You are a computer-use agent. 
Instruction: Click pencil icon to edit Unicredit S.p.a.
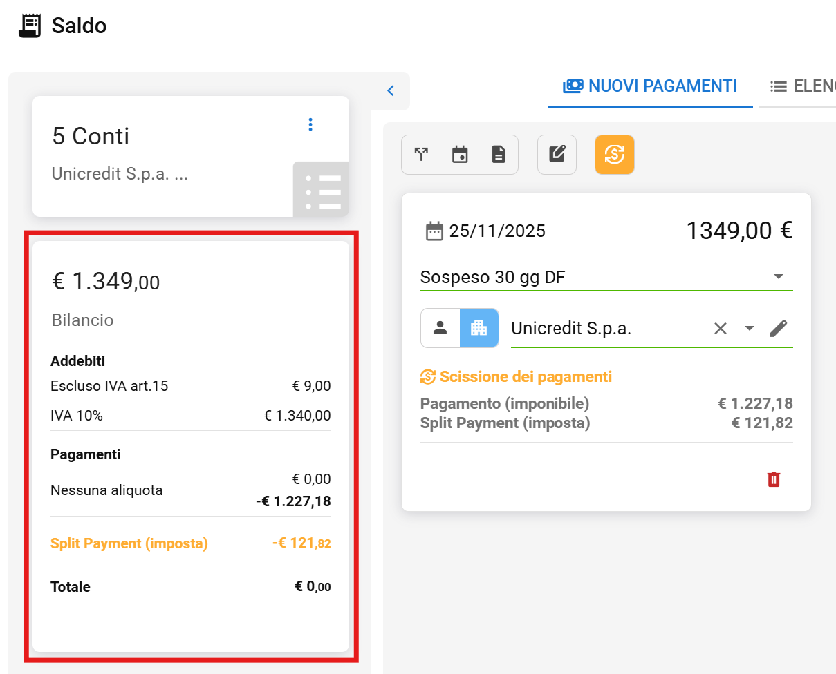pyautogui.click(x=779, y=329)
